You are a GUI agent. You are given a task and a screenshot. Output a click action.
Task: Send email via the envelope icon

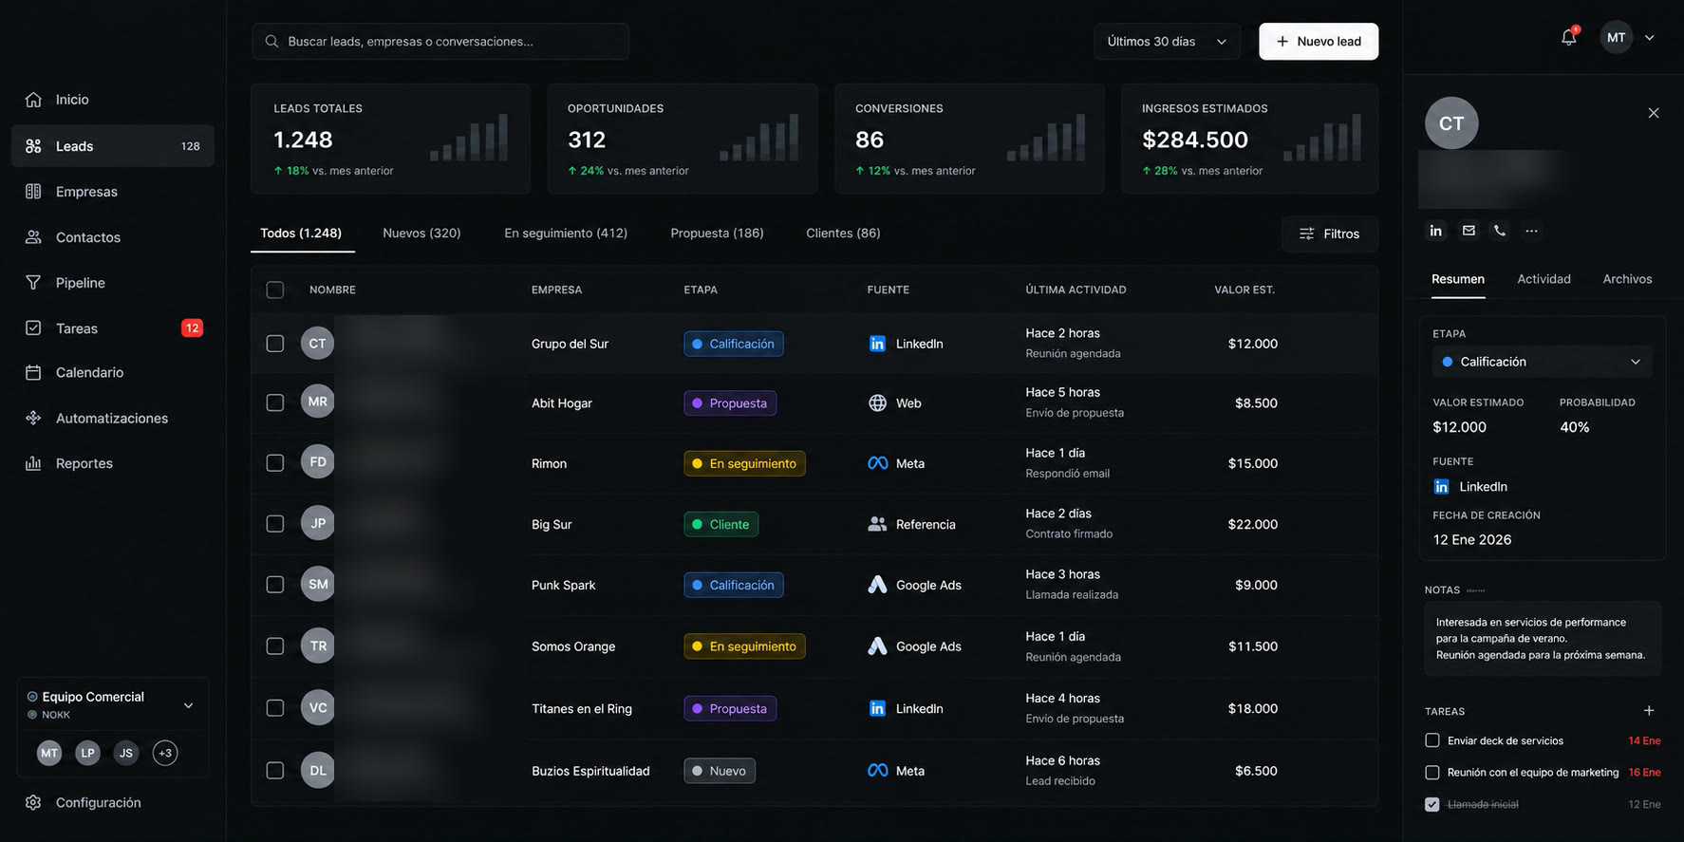pos(1469,231)
